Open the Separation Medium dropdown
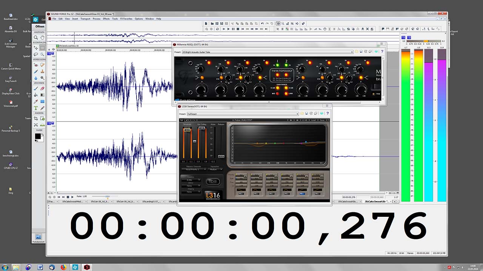Screen dimensions: 483x271 click(x=215, y=169)
